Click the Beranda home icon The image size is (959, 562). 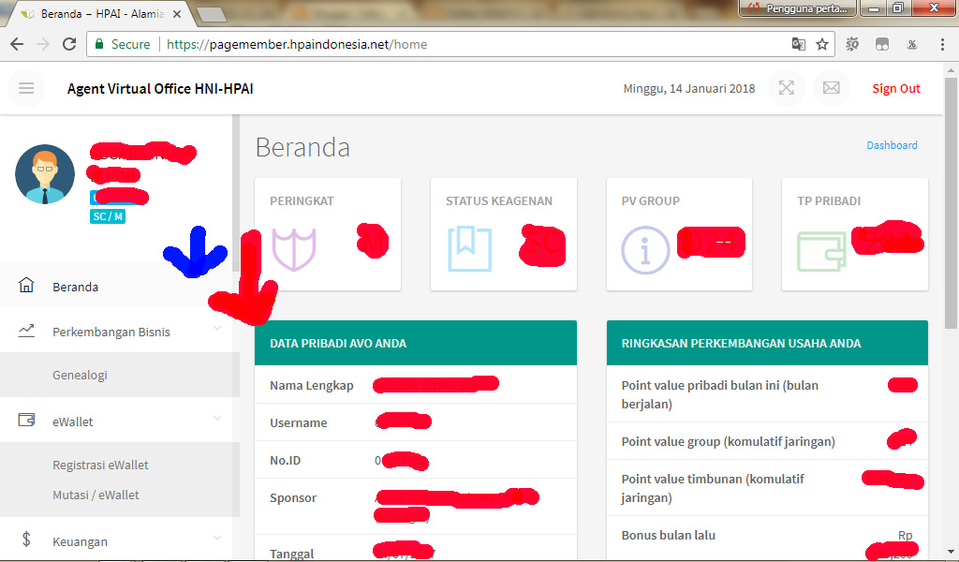point(26,285)
